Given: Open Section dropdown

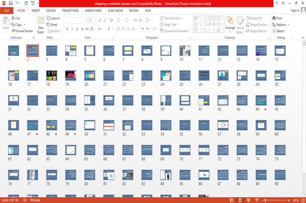Looking at the screenshot, I should [54, 31].
